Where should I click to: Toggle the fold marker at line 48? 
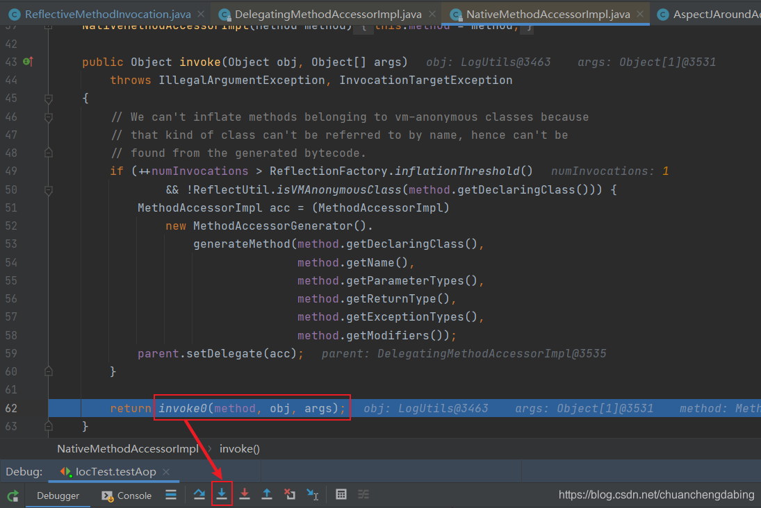49,153
